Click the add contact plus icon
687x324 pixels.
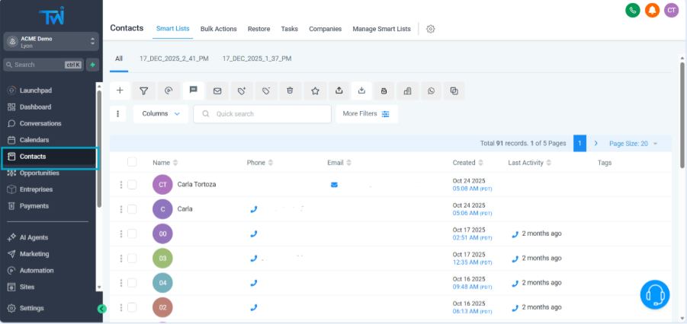[120, 91]
